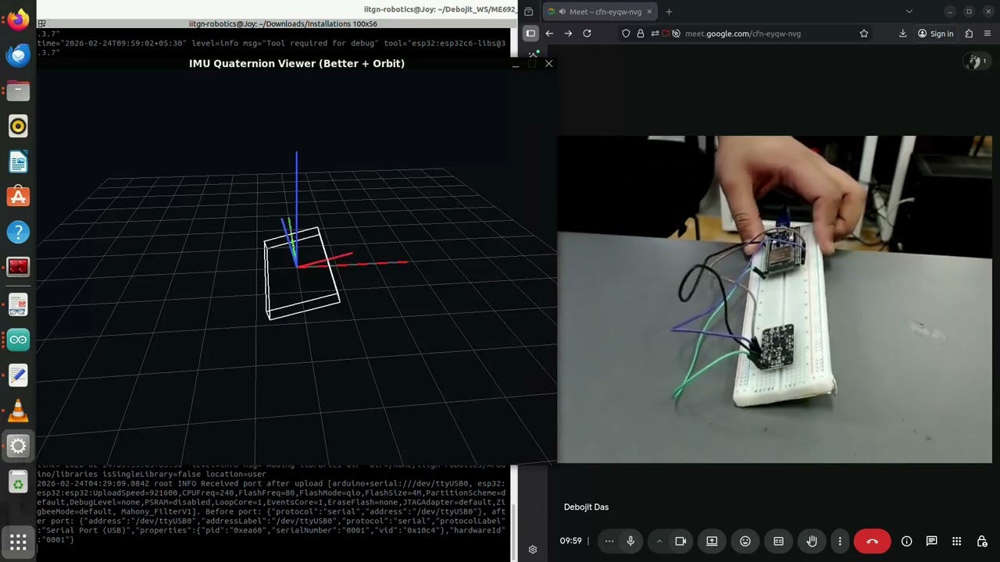Open the Help icon in the dock

pyautogui.click(x=18, y=233)
